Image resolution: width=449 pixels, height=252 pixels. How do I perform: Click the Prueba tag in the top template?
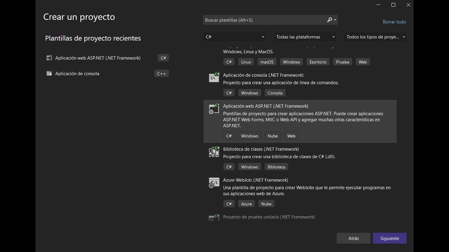click(x=343, y=62)
